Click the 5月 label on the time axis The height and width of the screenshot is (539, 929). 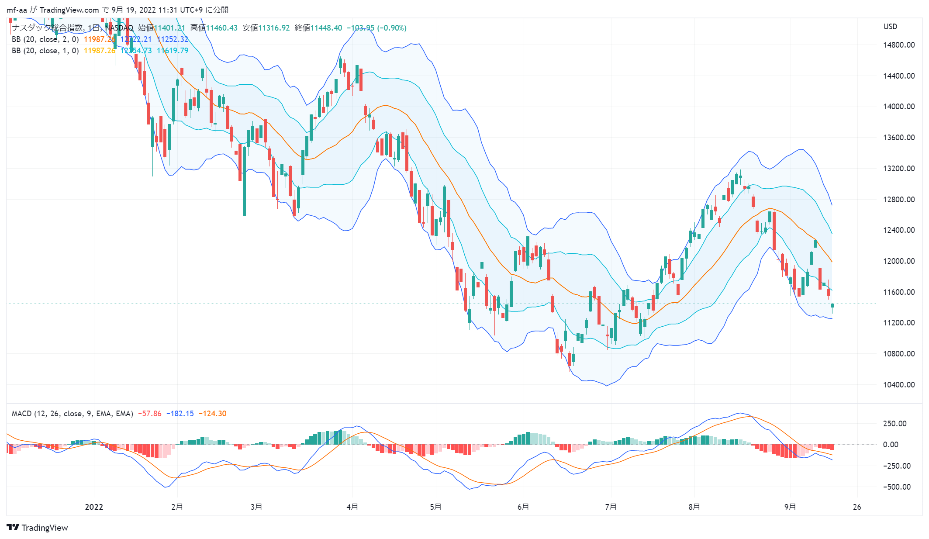[436, 507]
